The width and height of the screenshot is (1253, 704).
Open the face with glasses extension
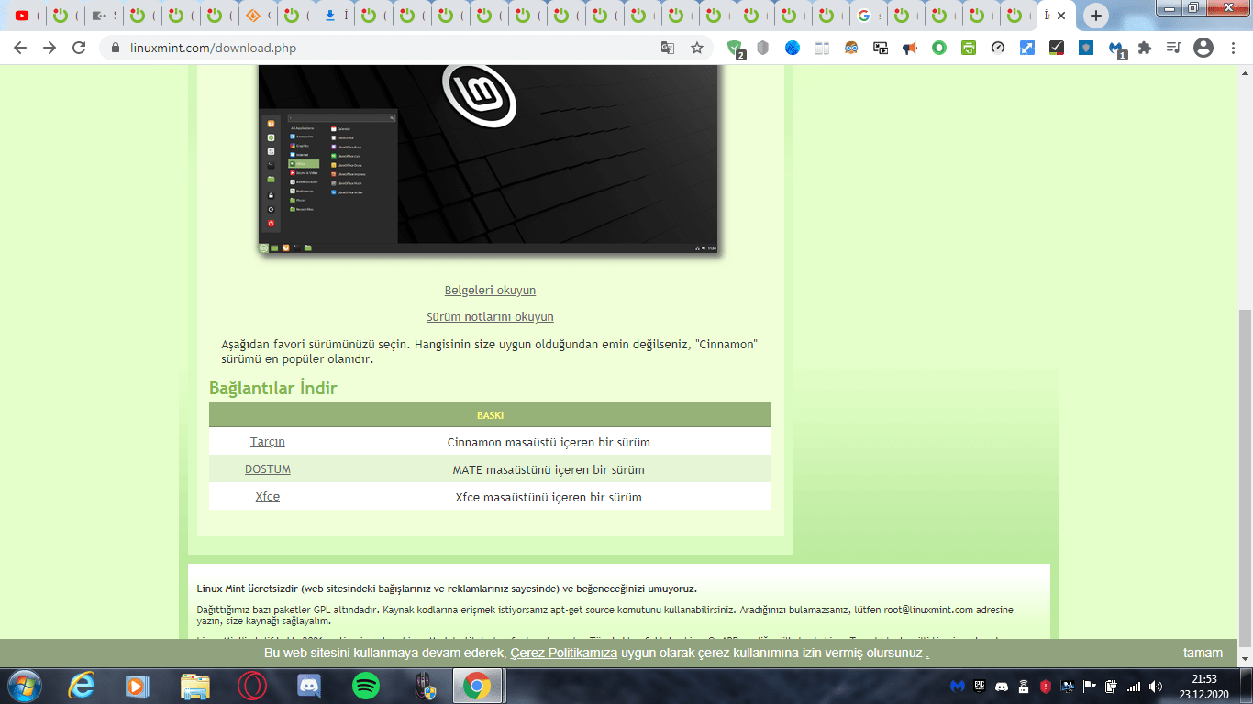[850, 48]
